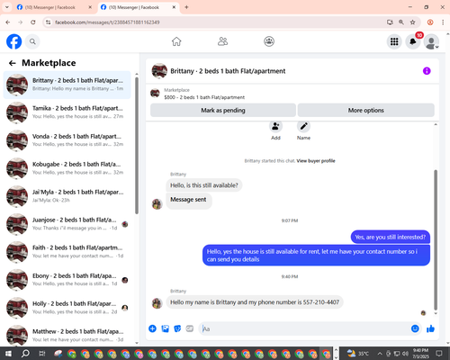Open the Windows notification center

tap(439, 354)
